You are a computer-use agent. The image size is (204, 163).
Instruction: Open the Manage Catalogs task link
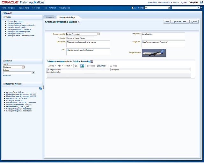click(14, 23)
